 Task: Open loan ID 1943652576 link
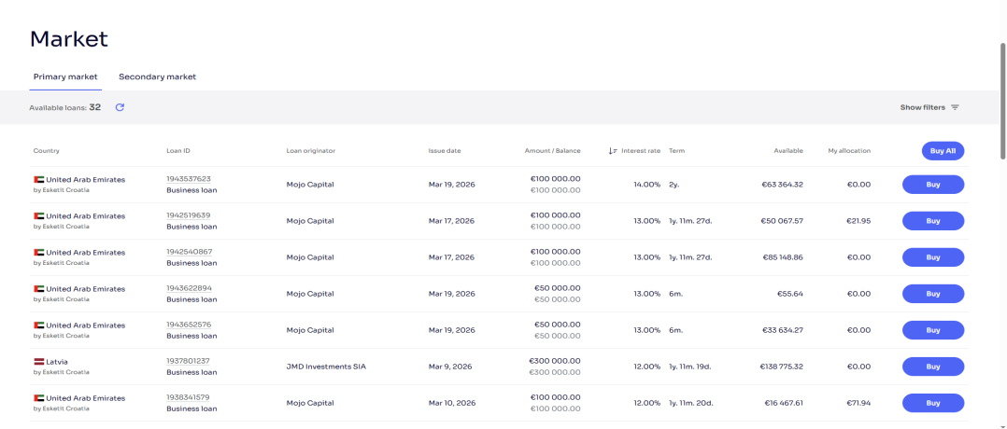coord(189,325)
